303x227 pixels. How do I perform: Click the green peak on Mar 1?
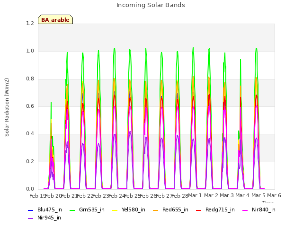pyautogui.click(x=193, y=48)
